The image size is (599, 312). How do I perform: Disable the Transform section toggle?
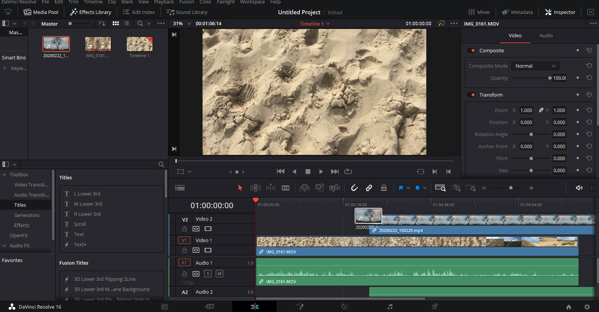[471, 95]
